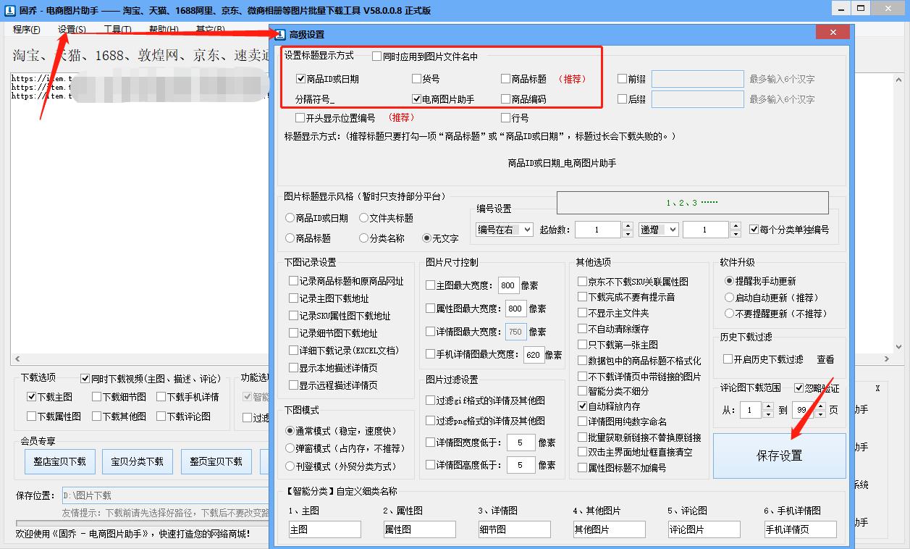Enable 过滤gif格式的详情及其他图

click(430, 400)
